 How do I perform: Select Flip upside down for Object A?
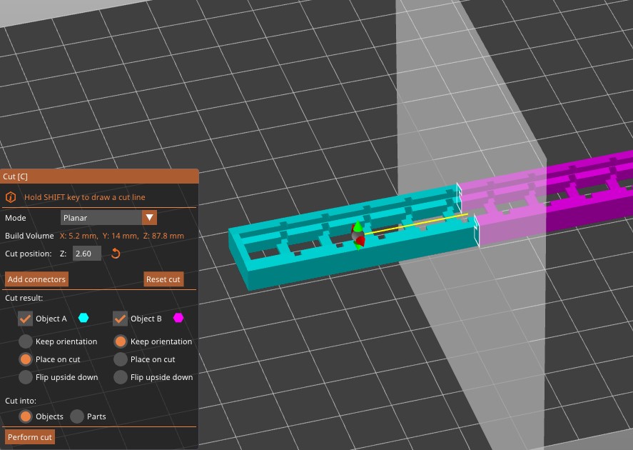point(26,377)
